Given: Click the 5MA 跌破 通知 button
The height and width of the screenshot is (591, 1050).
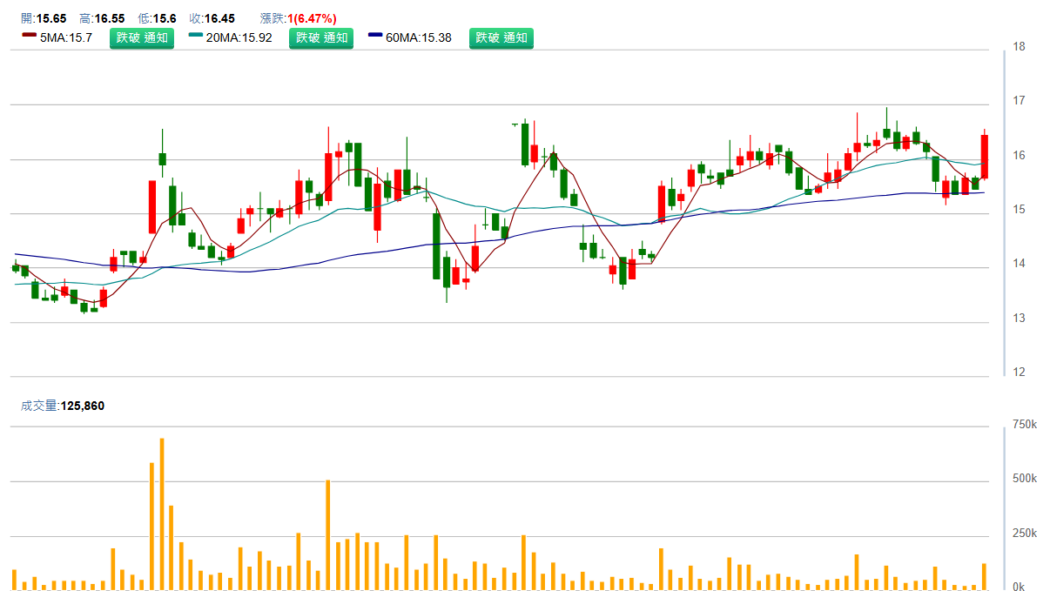Looking at the screenshot, I should (141, 37).
